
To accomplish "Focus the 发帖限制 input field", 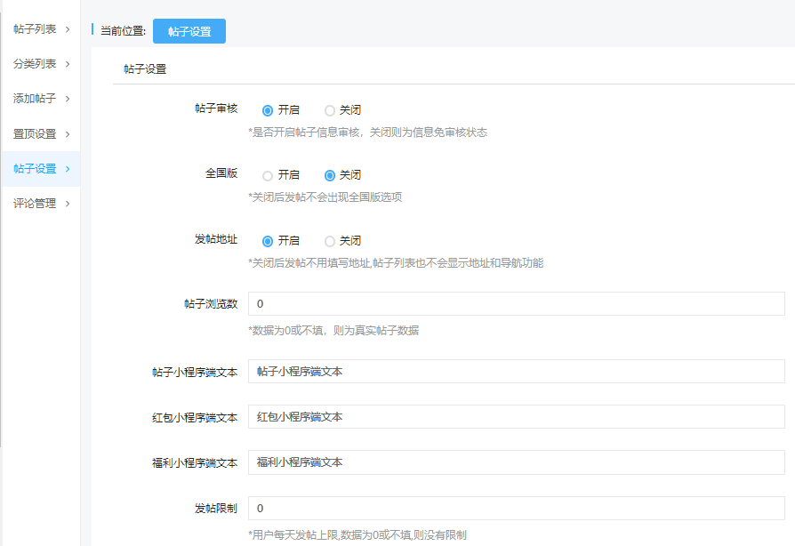I will tap(516, 509).
